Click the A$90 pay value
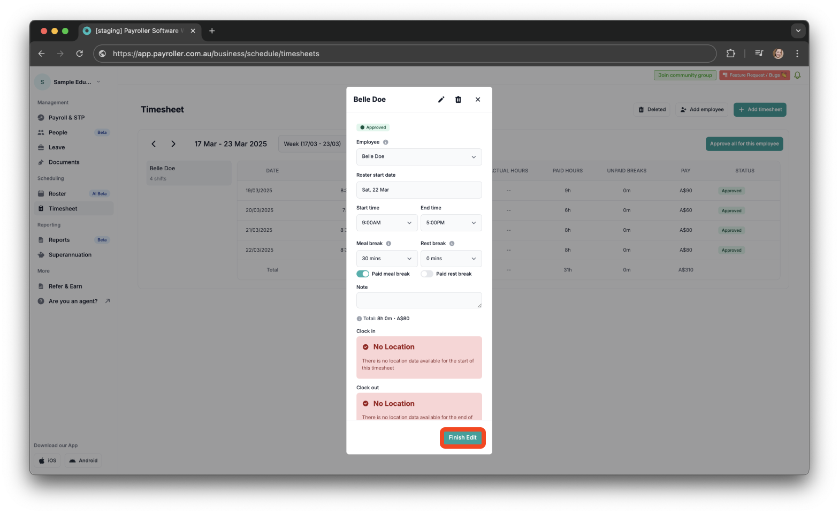 686,191
